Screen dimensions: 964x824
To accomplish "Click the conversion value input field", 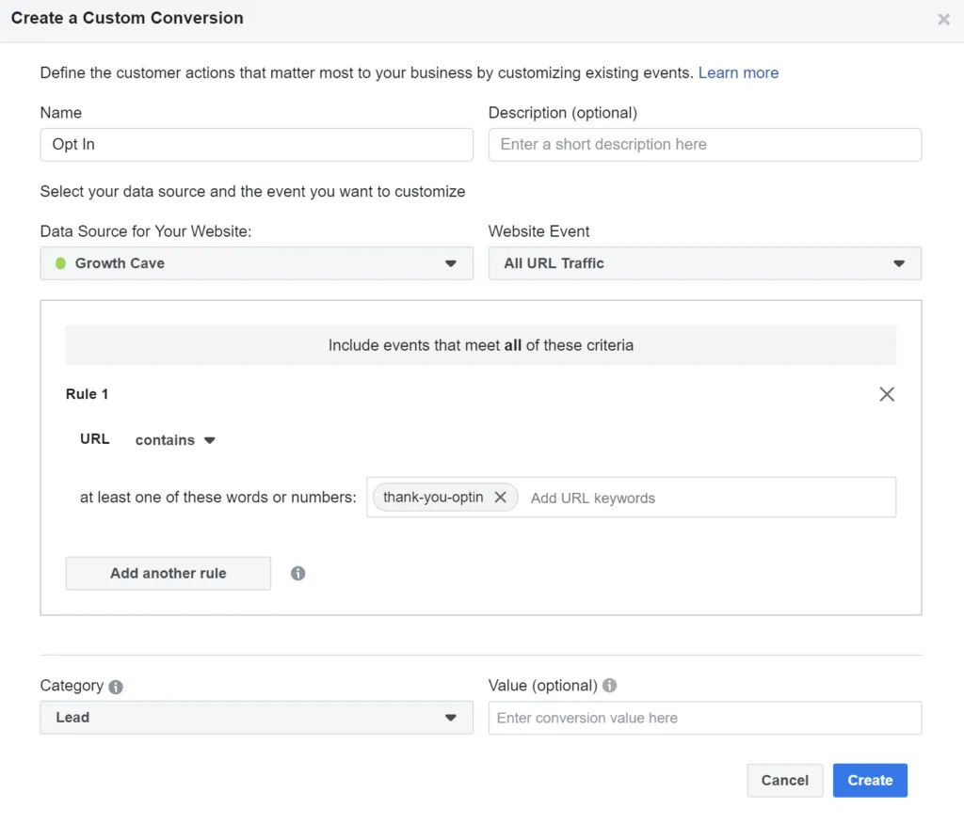I will tap(704, 718).
